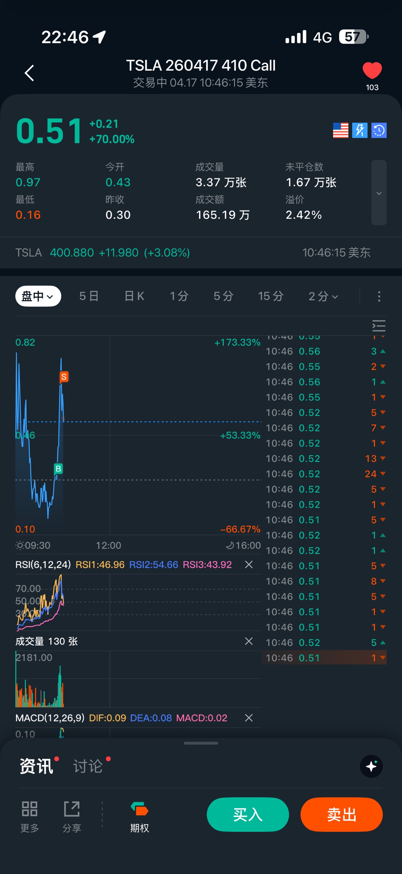Toggle the red heart favorite icon
Viewport: 402px width, 874px height.
click(372, 70)
